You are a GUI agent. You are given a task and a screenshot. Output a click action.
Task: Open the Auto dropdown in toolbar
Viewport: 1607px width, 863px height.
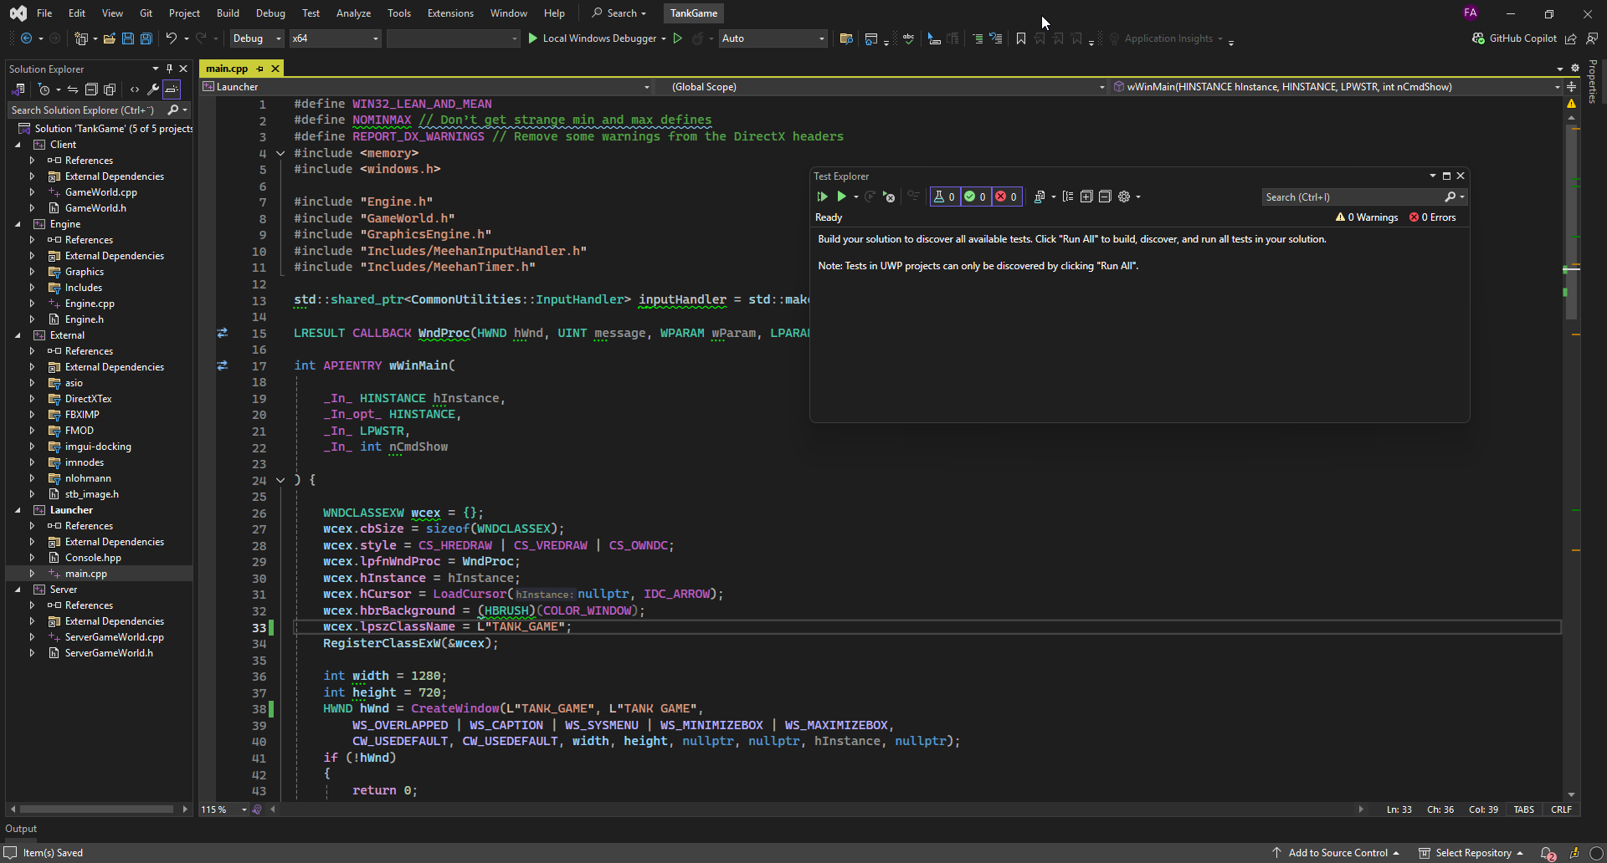773,38
